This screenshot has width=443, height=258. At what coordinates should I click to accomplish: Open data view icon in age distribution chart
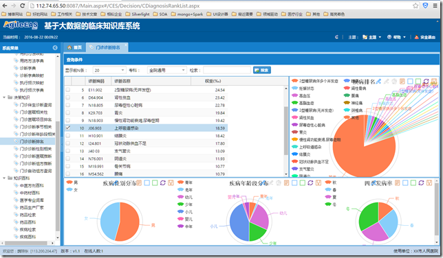(286, 183)
